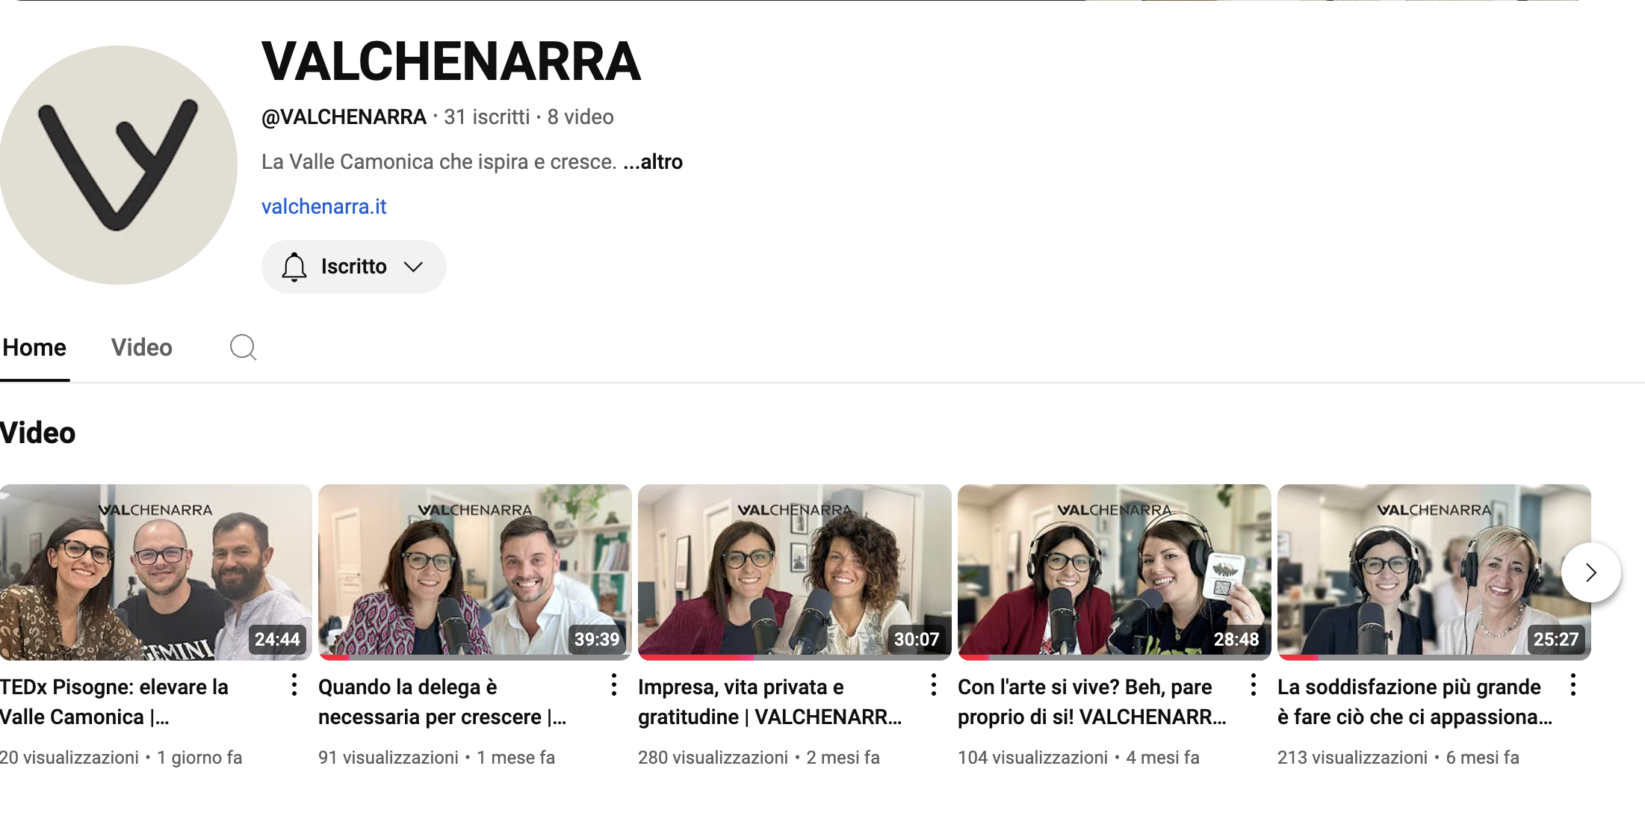
Task: Open Impresa, vita privata e gratitudine title
Action: point(769,702)
